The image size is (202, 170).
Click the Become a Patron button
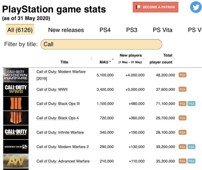click(155, 7)
